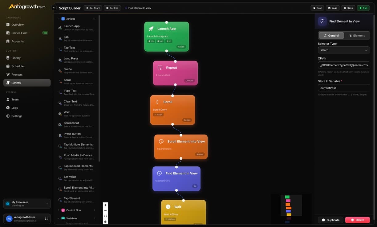Click the zoom in icon on the canvas
Screen dimensions: 377x227
[104, 204]
